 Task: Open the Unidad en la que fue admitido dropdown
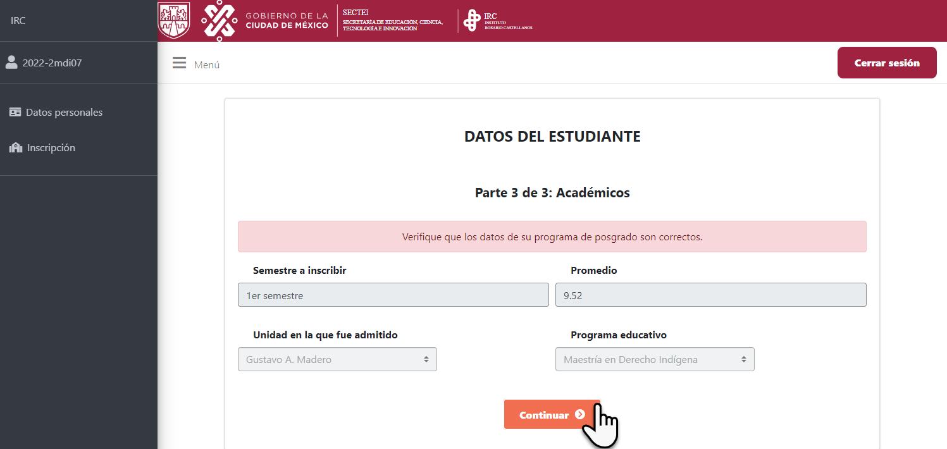(337, 359)
